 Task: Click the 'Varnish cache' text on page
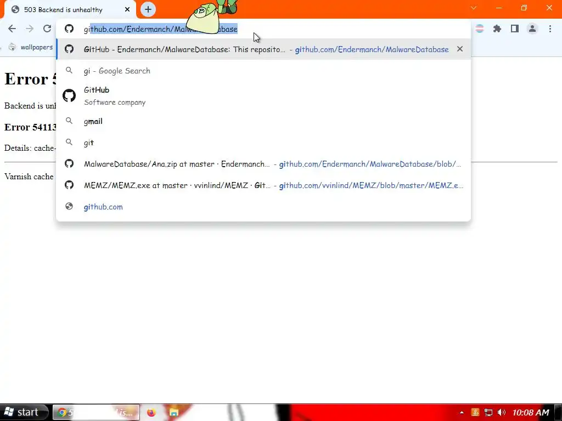pyautogui.click(x=29, y=177)
